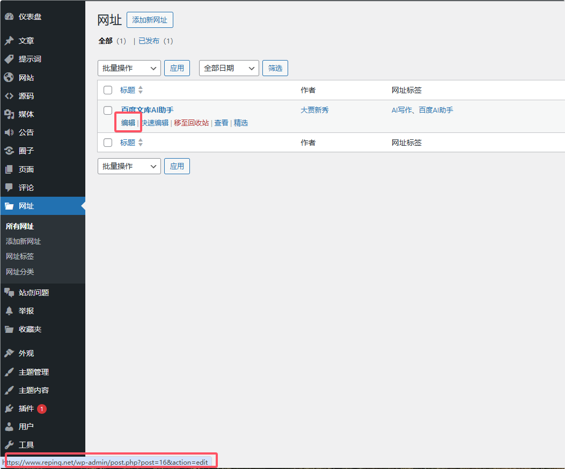Screen dimensions: 565x469
Task: Show the 已发布 (1) filter view
Action: click(x=156, y=41)
